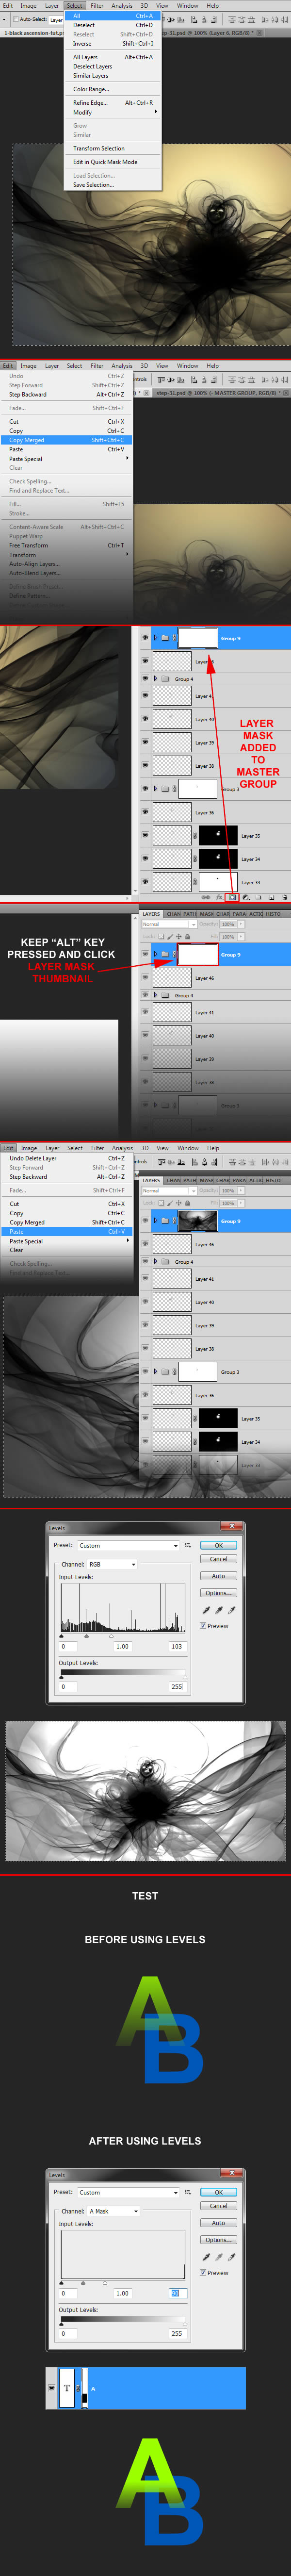Open Modify submenu arrow in Select menu
291x2576 pixels.
pyautogui.click(x=156, y=112)
